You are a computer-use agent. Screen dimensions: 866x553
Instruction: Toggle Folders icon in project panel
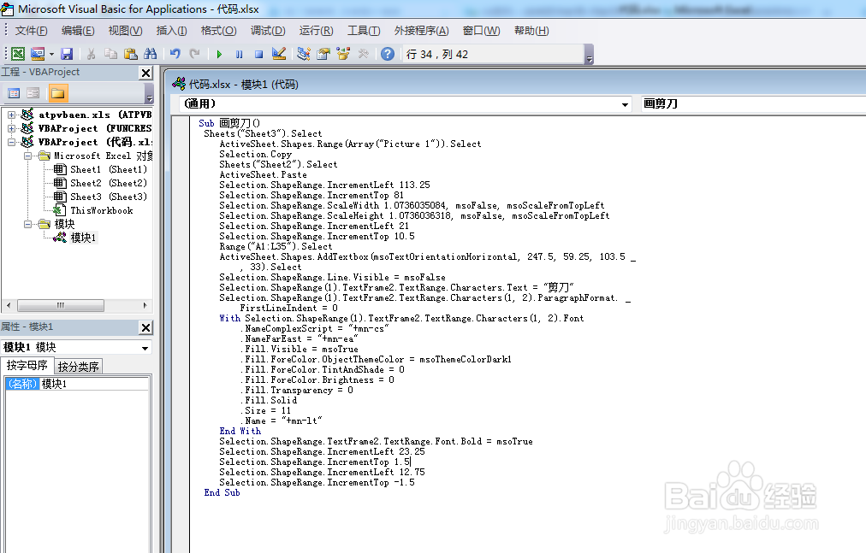click(58, 93)
